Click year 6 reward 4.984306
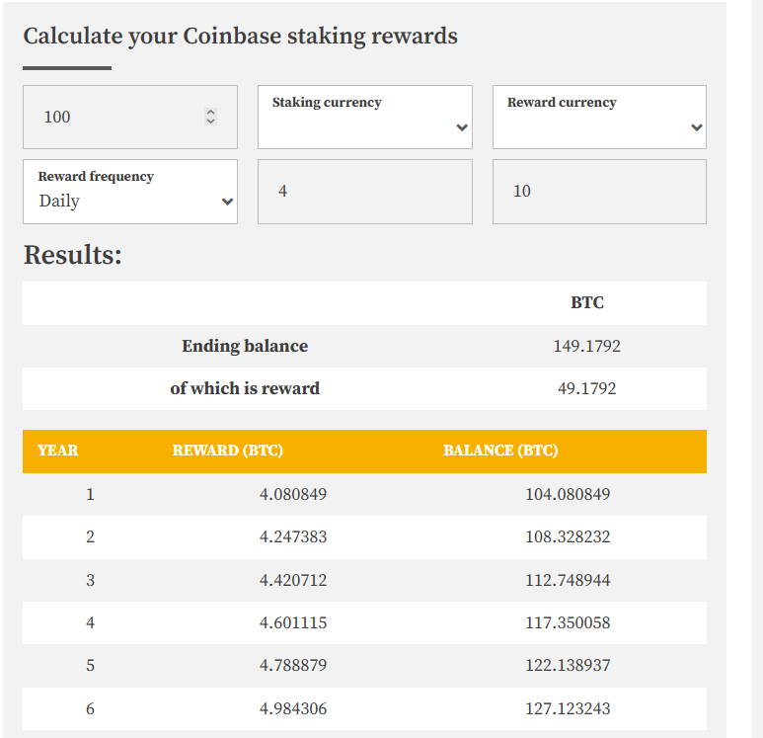The image size is (763, 738). point(293,708)
